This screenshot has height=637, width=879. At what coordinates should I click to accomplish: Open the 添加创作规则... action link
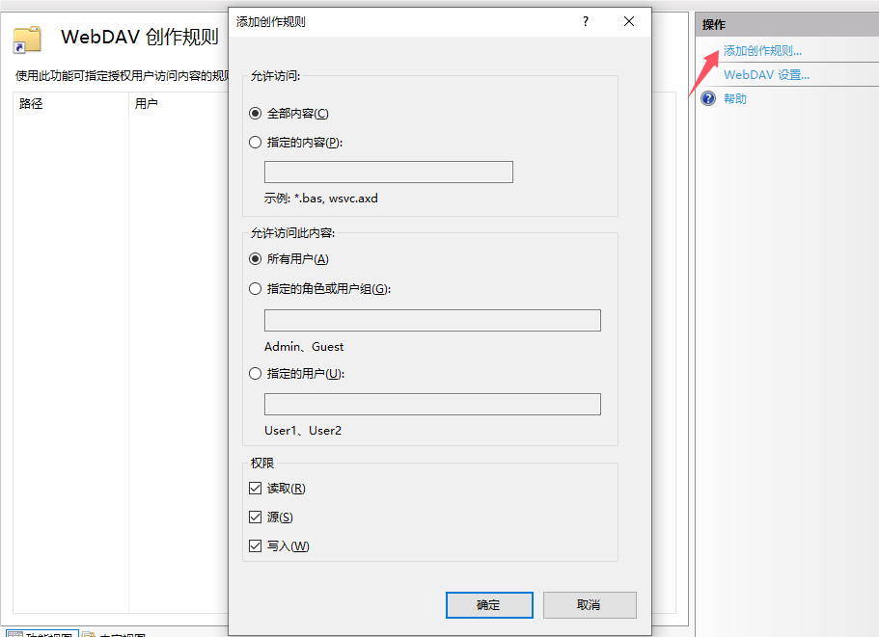(762, 51)
